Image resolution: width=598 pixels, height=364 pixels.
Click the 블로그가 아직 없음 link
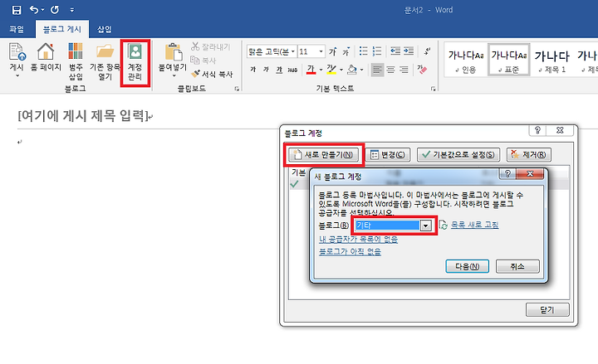(350, 252)
